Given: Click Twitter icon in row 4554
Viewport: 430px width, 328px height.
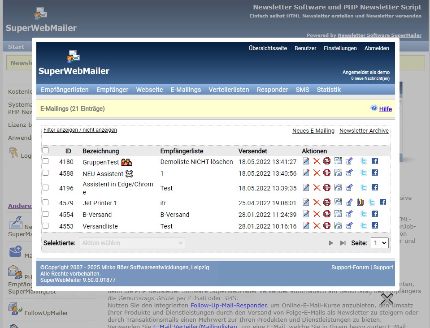Looking at the screenshot, I should point(364,214).
